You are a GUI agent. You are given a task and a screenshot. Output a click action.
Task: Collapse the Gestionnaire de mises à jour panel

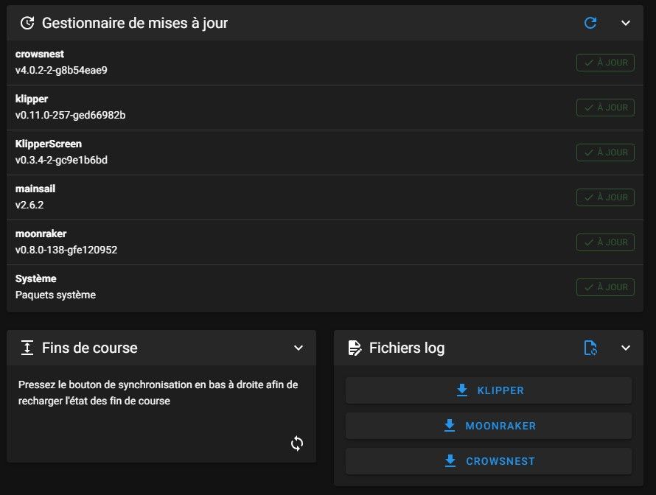pos(626,23)
